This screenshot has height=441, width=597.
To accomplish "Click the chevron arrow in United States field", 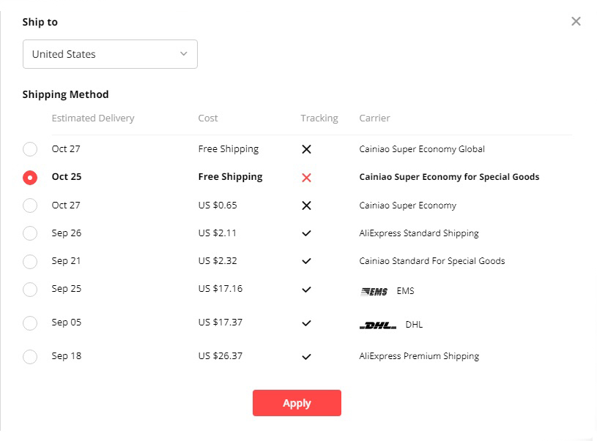I will (184, 54).
